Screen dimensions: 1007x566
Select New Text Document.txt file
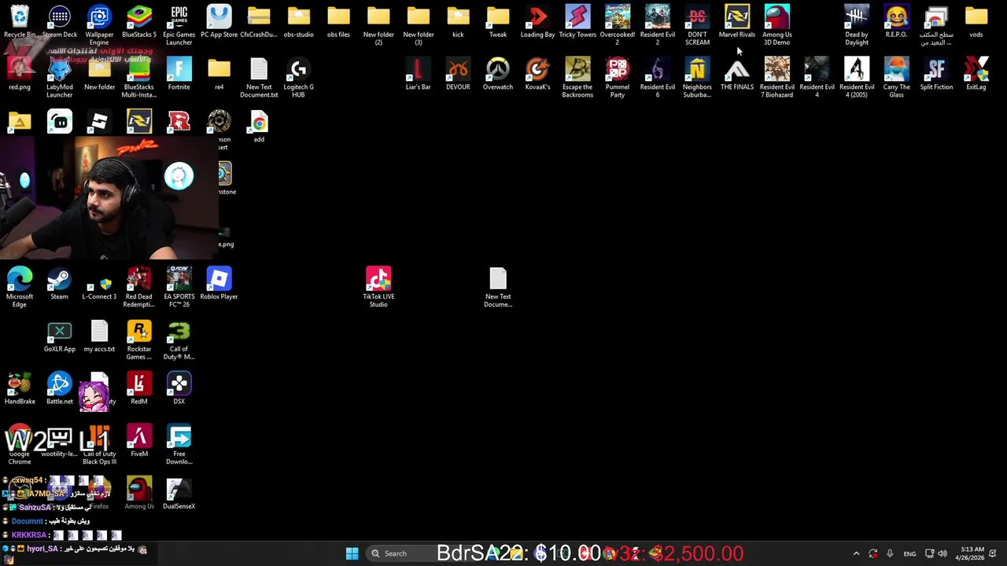coord(259,78)
